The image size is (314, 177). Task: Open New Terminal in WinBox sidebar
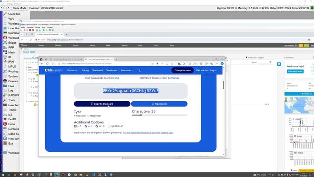coord(11,105)
